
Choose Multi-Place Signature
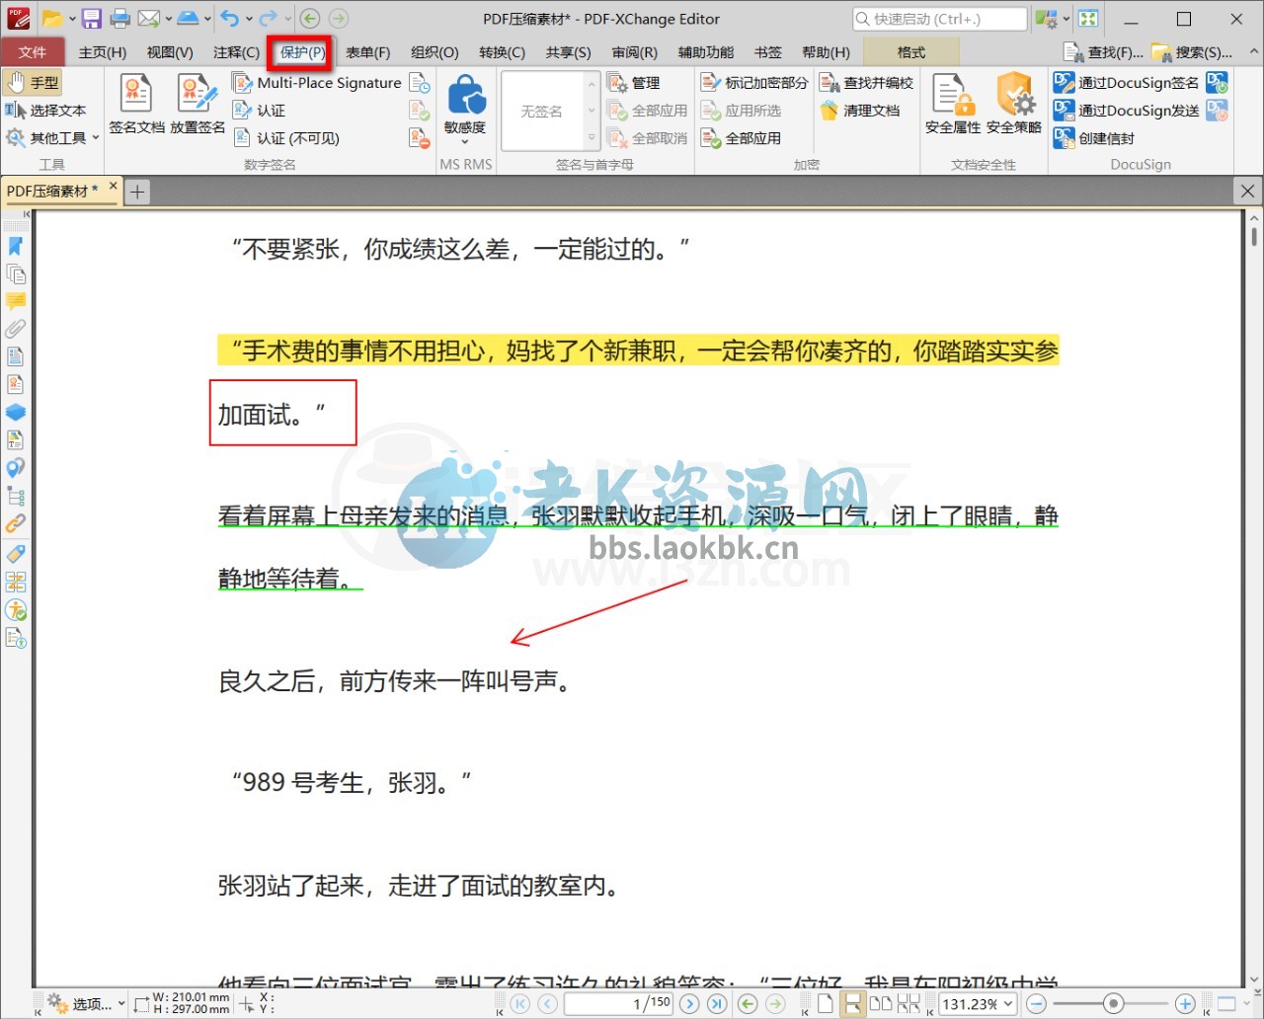[x=317, y=83]
